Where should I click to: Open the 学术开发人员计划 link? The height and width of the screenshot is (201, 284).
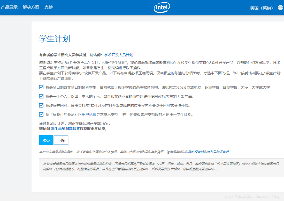(119, 55)
